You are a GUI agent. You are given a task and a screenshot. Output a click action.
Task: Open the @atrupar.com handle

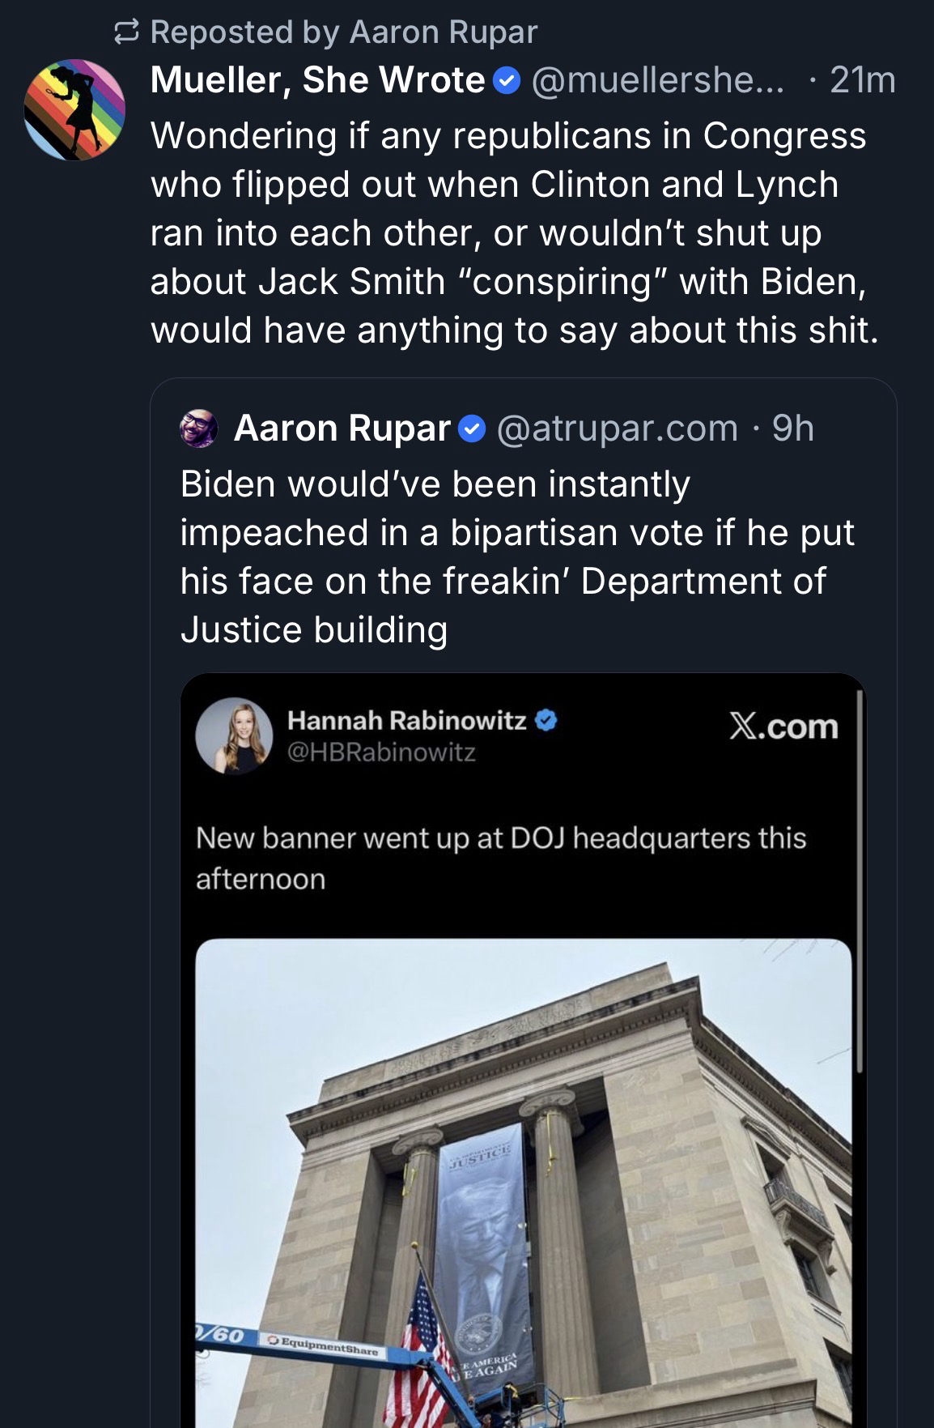pyautogui.click(x=617, y=428)
